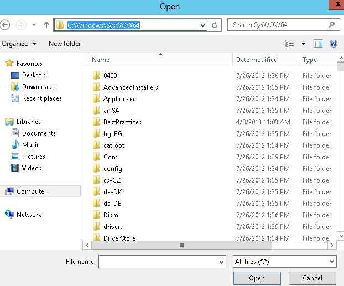344x286 pixels.
Task: Sort by Type column header
Action: click(317, 60)
